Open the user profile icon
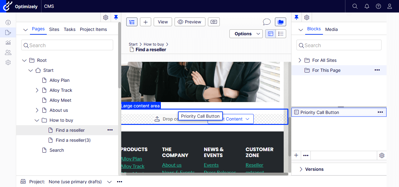The image size is (399, 187). 390,6
